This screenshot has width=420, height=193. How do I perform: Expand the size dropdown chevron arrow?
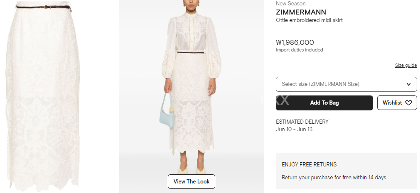point(408,84)
